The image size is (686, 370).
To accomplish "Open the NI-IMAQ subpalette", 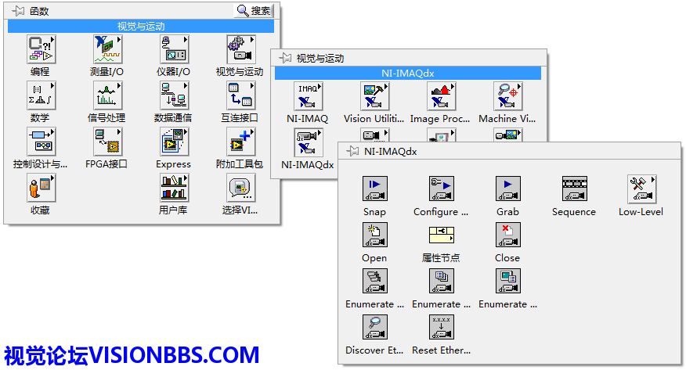I will [x=307, y=95].
